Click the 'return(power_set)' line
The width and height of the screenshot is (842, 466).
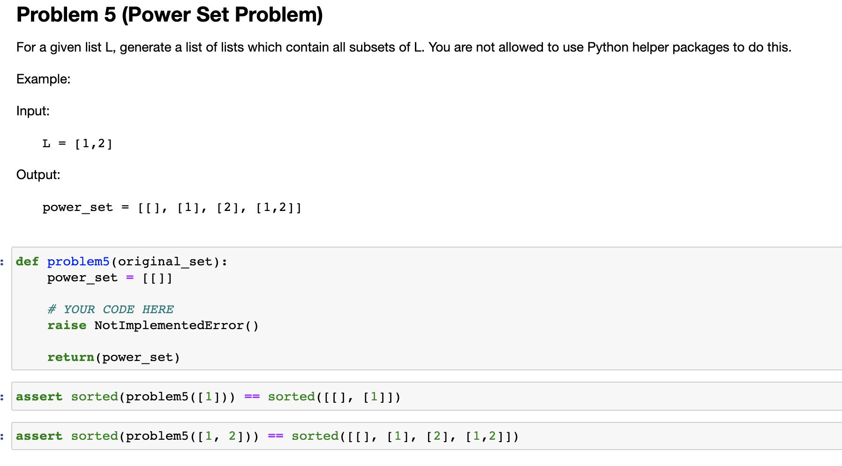pos(113,357)
